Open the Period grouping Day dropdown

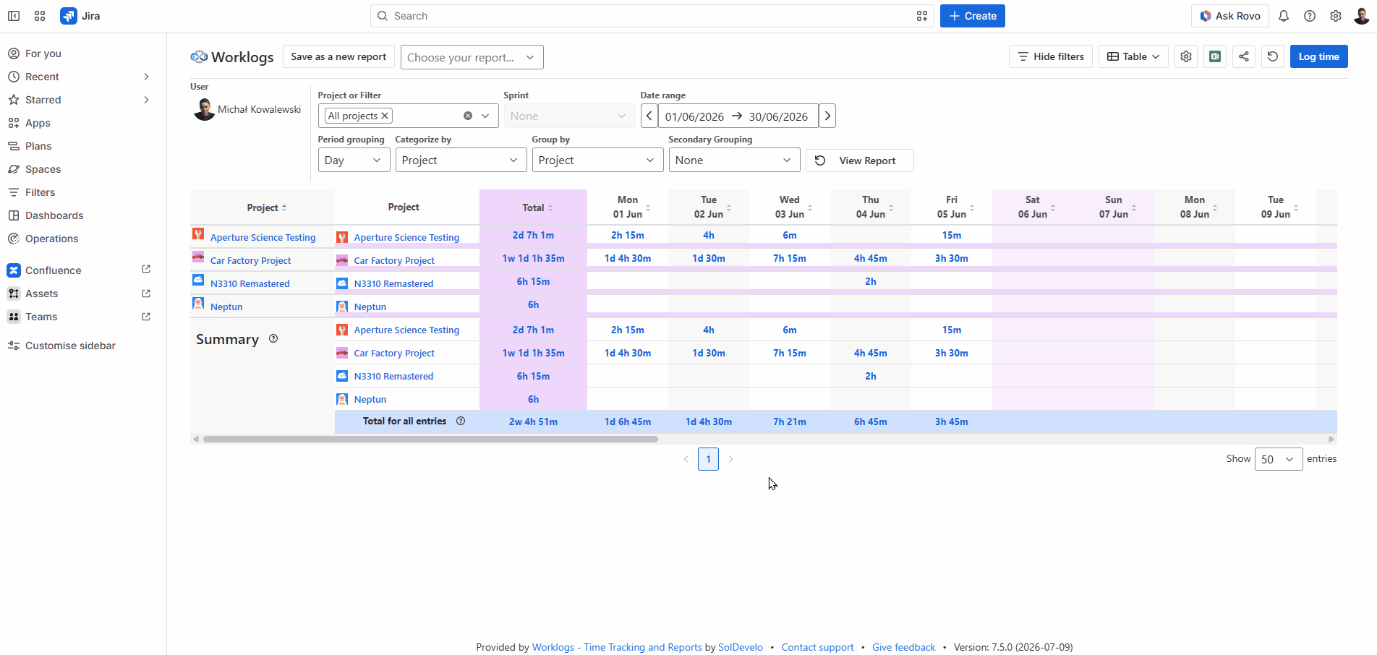point(354,160)
